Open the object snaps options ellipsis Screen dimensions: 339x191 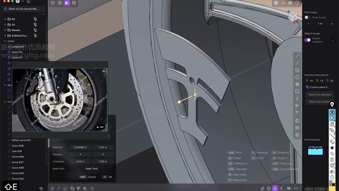click(333, 41)
